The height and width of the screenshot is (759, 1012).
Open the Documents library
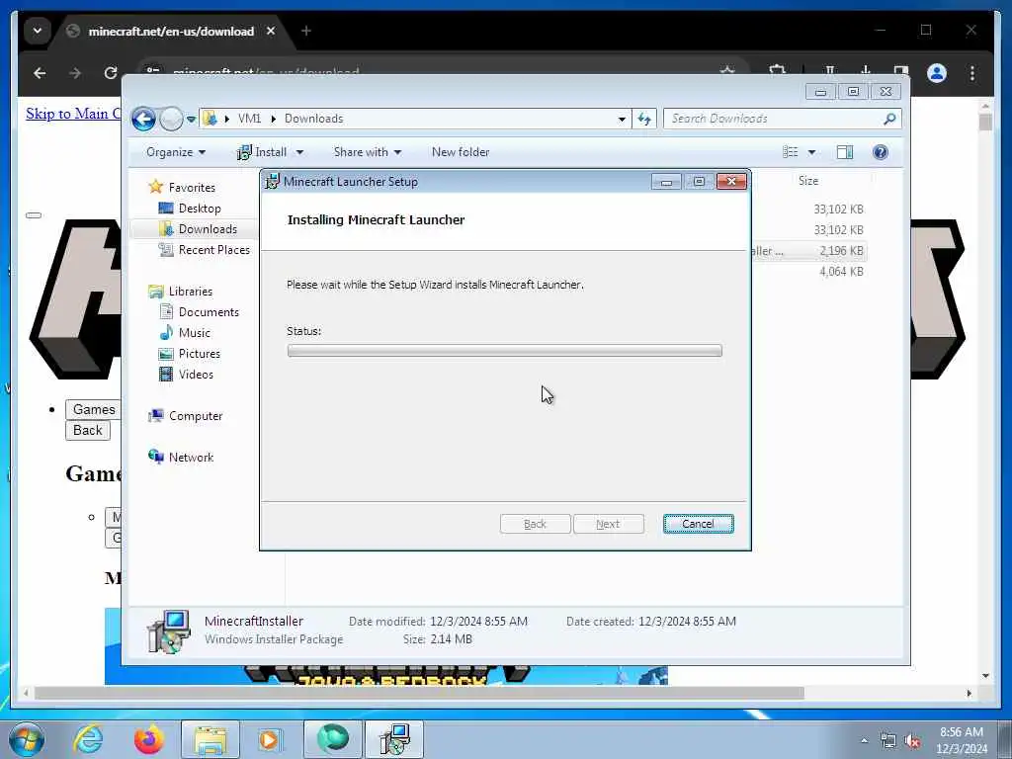point(209,312)
